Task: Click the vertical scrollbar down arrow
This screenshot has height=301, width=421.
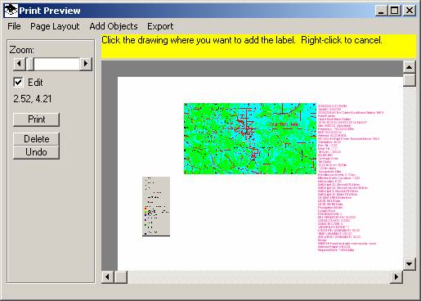Action: (410, 263)
